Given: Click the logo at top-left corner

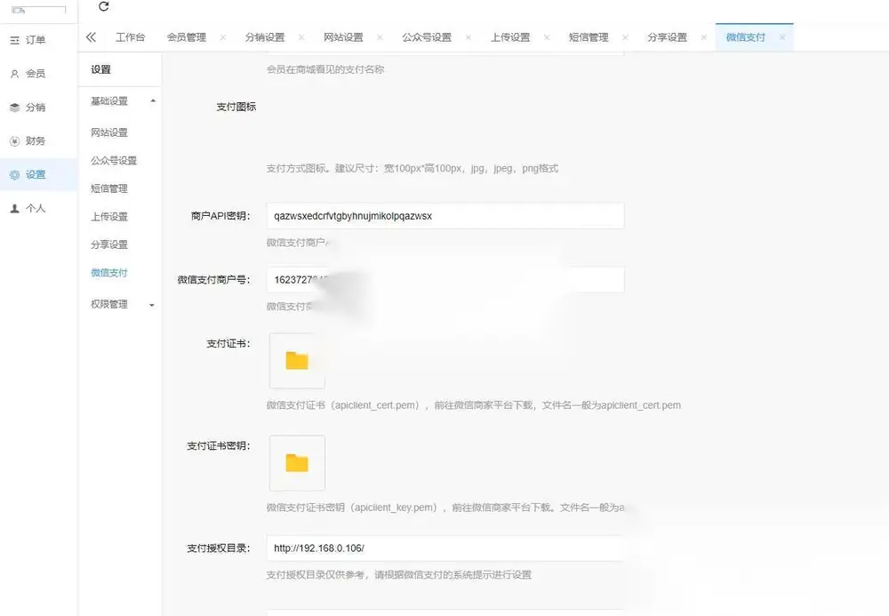Looking at the screenshot, I should 38,10.
